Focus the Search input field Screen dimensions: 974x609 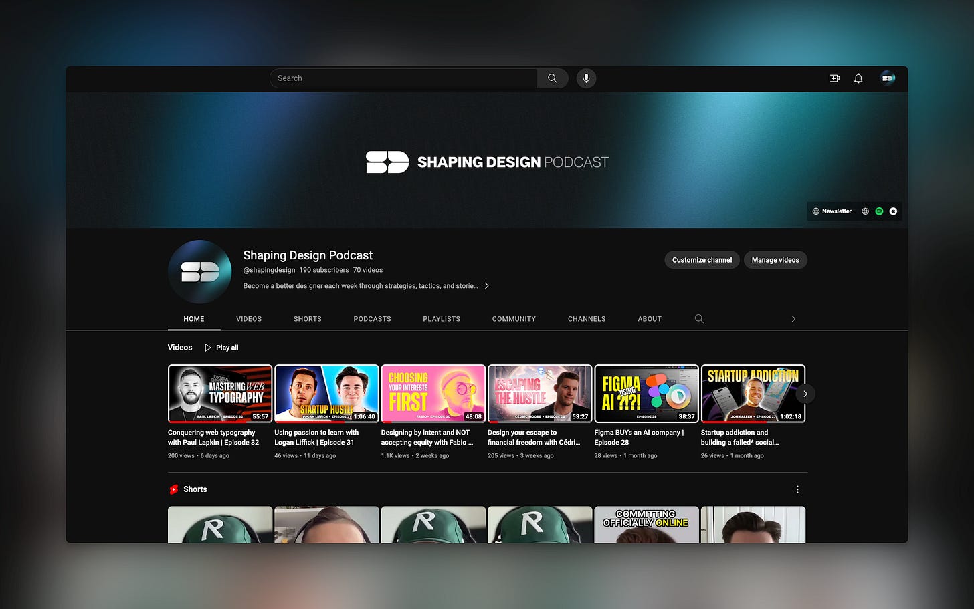[x=403, y=78]
